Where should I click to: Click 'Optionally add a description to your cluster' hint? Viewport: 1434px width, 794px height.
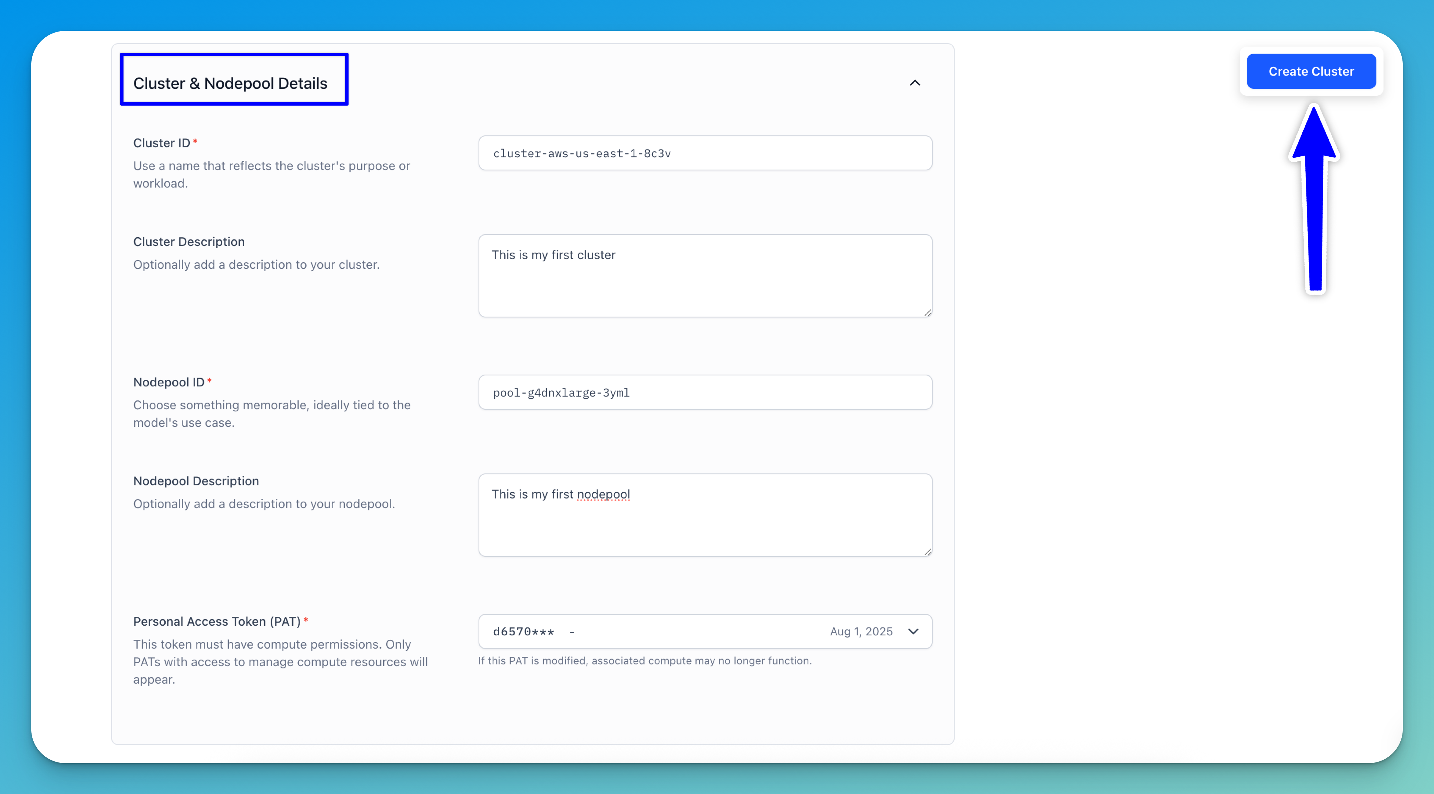(x=256, y=265)
